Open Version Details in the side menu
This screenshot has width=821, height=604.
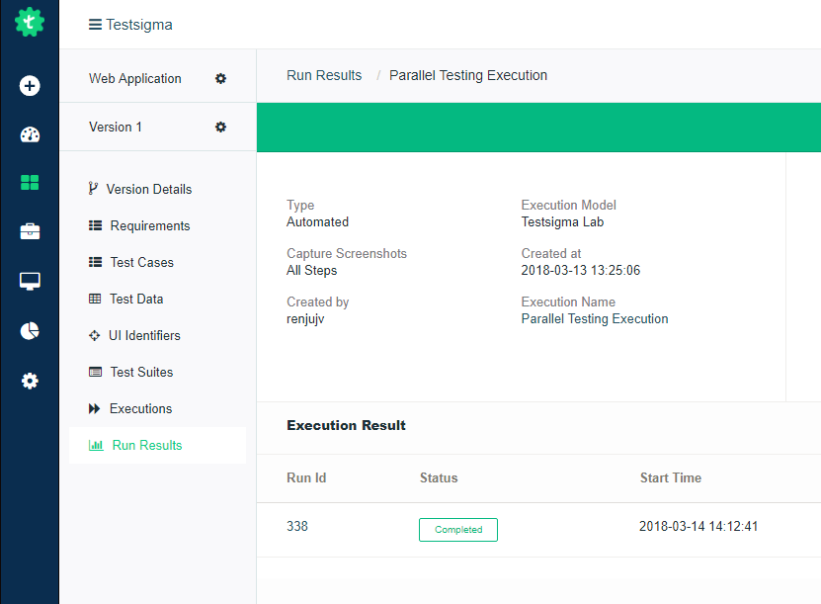coord(148,189)
